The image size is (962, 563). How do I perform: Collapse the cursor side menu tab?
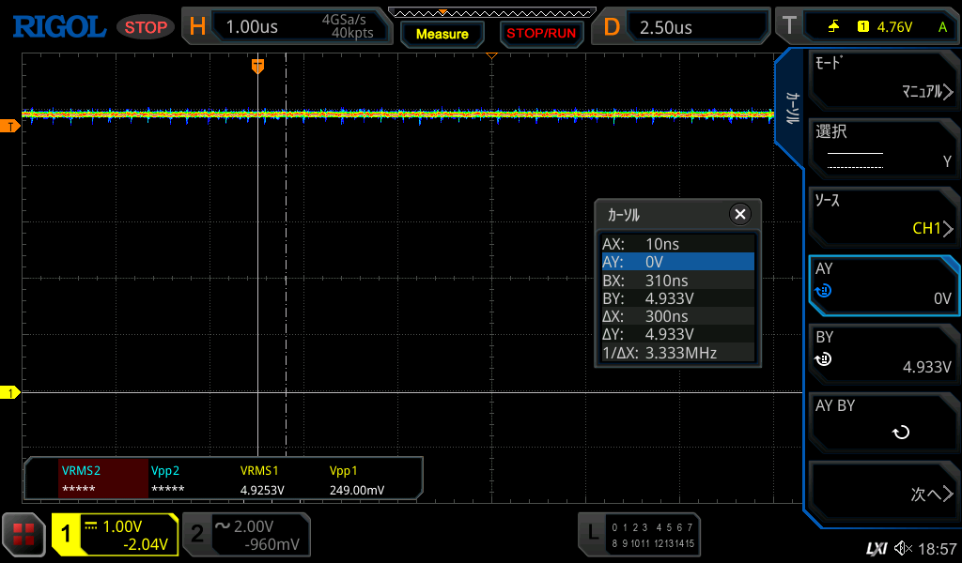pyautogui.click(x=791, y=108)
